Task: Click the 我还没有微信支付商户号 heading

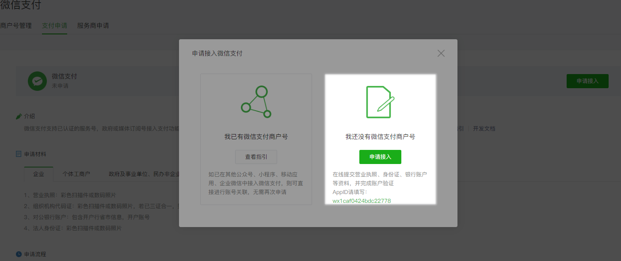Action: (x=380, y=137)
